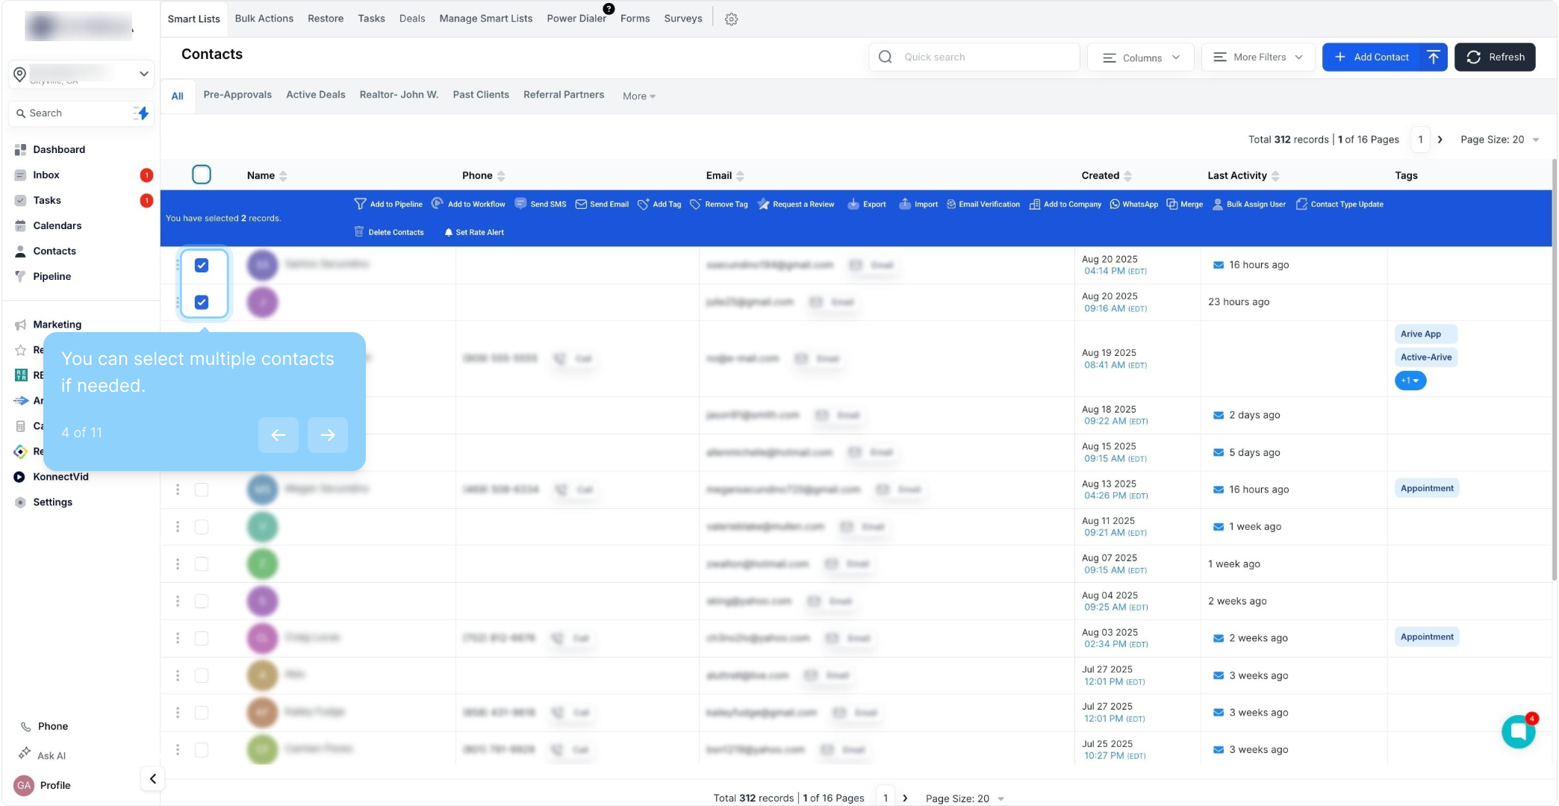Check the Aug 13 2025 contact row checkbox
Image resolution: width=1559 pixels, height=806 pixels.
[202, 490]
